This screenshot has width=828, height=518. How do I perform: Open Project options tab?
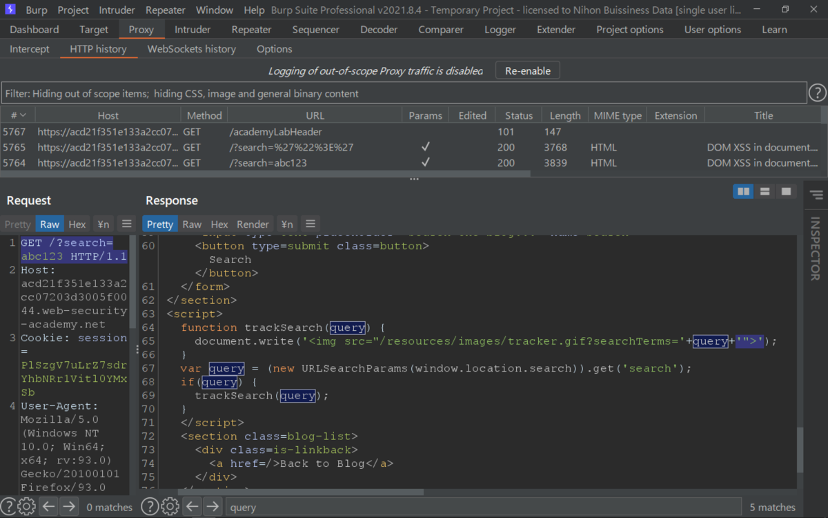coord(630,30)
